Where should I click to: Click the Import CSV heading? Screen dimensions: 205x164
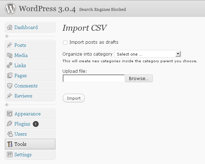(x=85, y=28)
